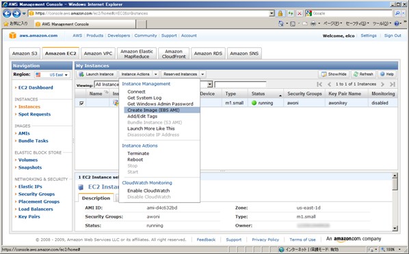Screen dimensions: 409x254
Task: Open the Amazon CloudFront tab
Action: point(174,54)
